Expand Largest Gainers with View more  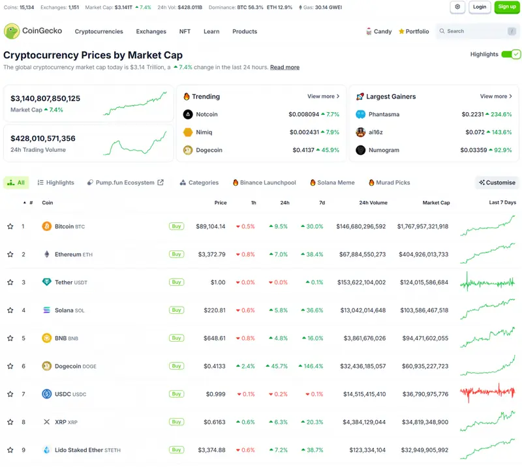click(x=496, y=96)
